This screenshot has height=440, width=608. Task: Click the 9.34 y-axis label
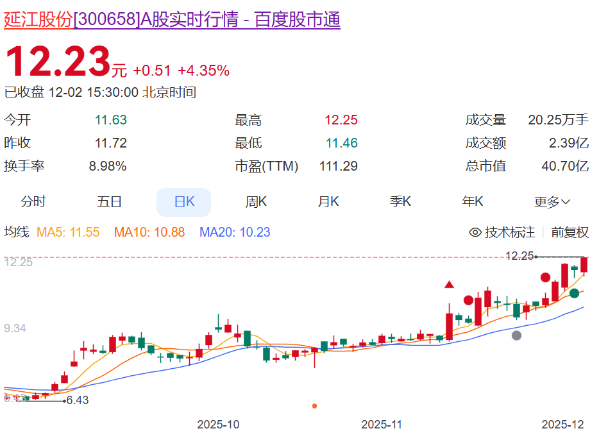pyautogui.click(x=15, y=328)
